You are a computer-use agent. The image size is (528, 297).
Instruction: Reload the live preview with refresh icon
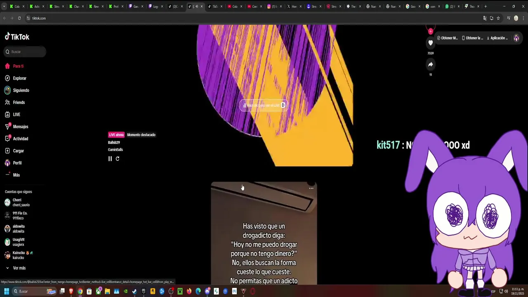(x=118, y=159)
